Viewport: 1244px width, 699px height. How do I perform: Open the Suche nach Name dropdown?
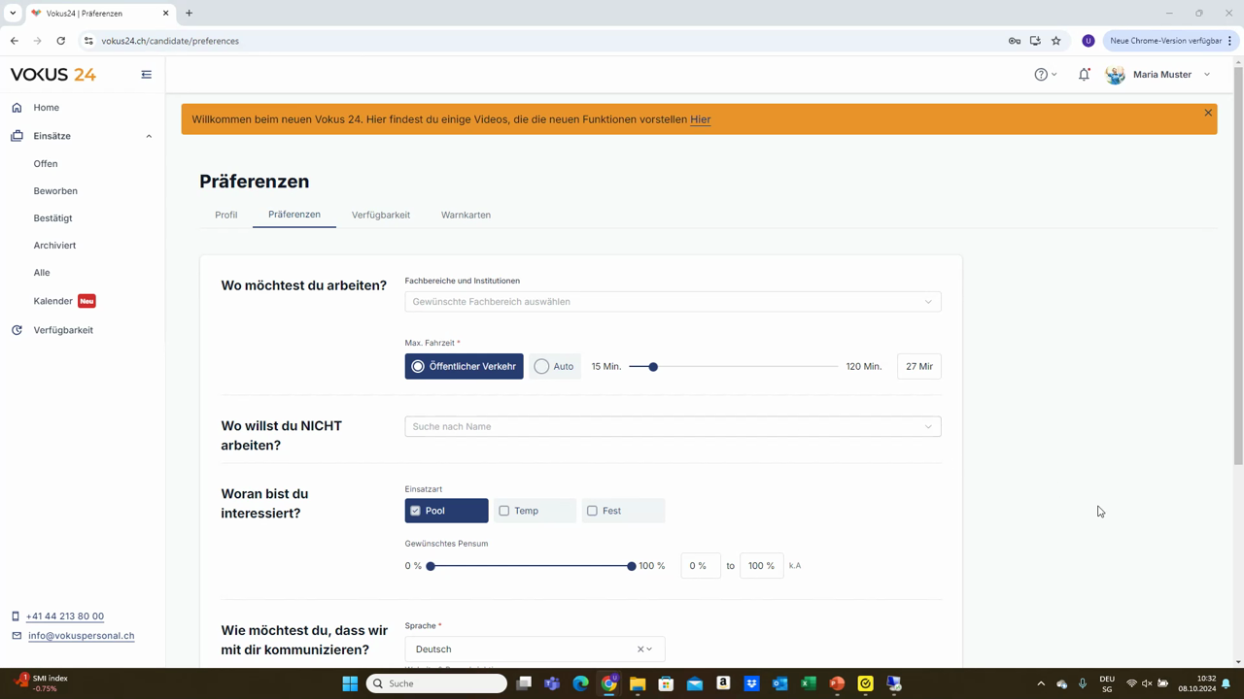click(x=673, y=426)
